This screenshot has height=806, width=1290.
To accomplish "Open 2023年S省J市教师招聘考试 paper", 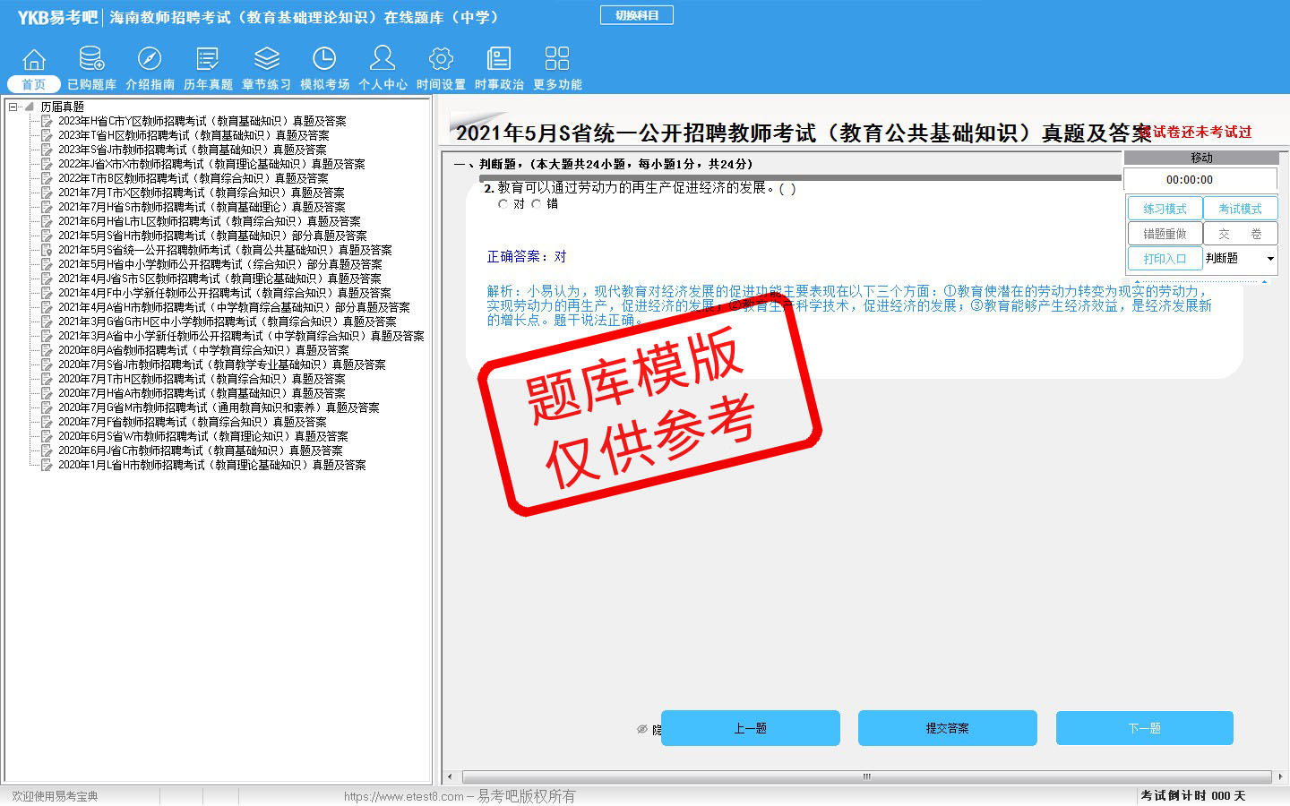I will click(192, 150).
